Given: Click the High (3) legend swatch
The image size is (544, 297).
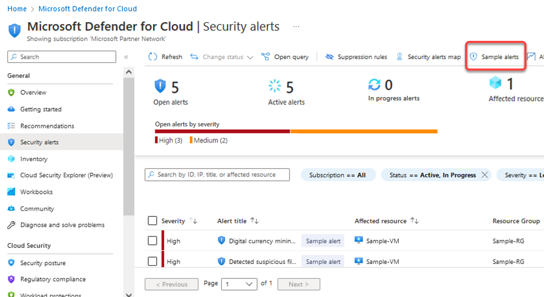Looking at the screenshot, I should click(x=156, y=140).
